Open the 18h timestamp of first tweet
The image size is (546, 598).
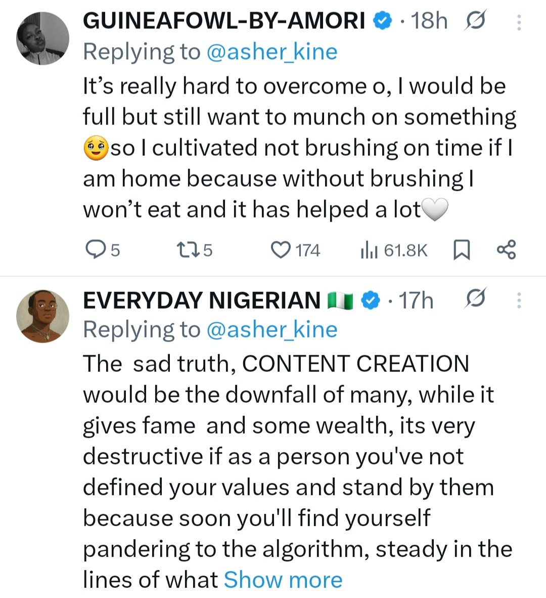430,21
